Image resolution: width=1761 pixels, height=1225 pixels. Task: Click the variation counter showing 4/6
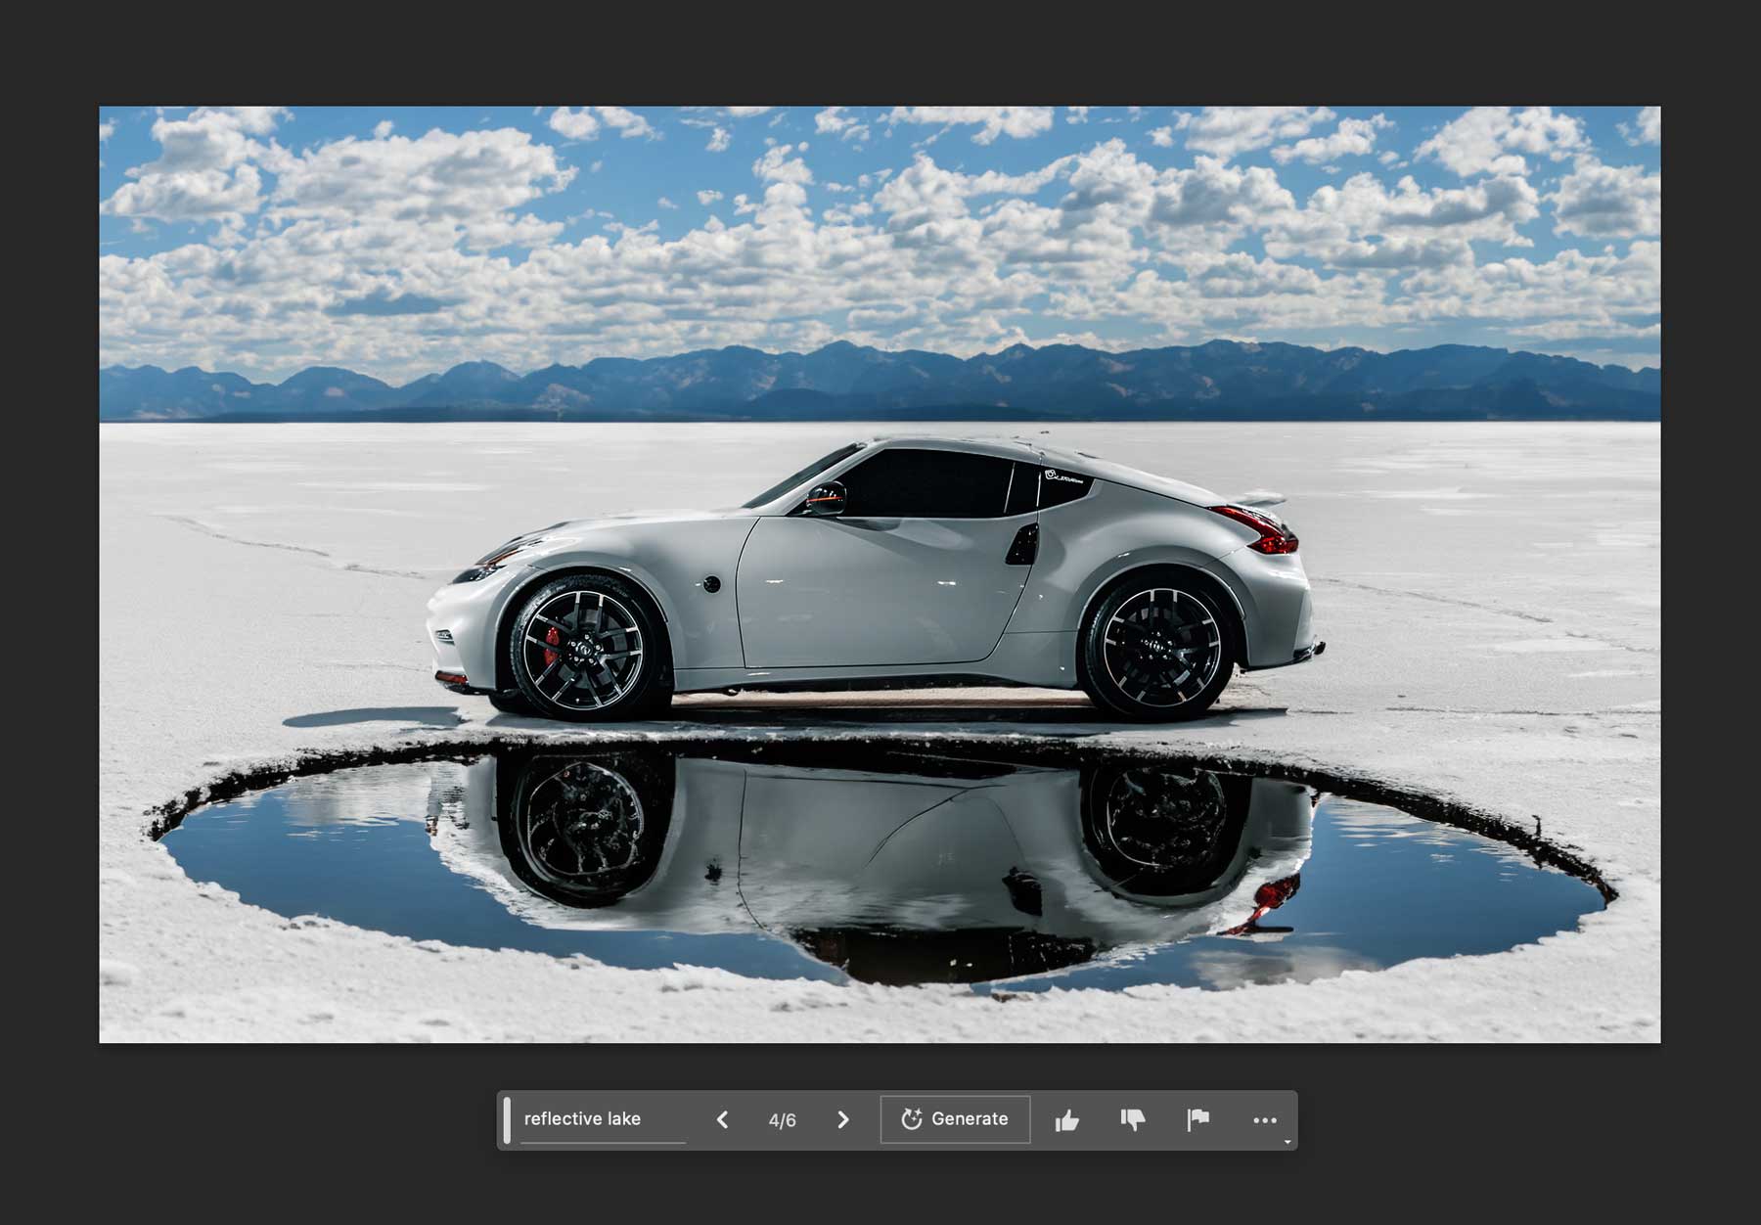pos(783,1119)
